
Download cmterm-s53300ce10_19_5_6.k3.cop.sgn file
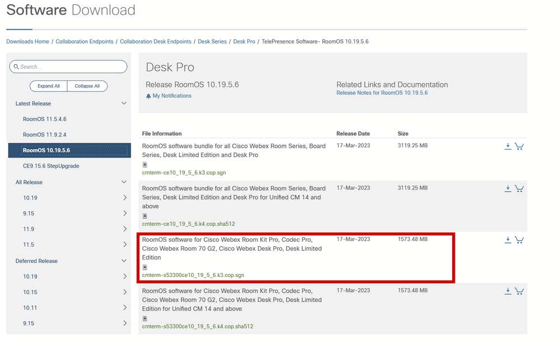coord(508,240)
